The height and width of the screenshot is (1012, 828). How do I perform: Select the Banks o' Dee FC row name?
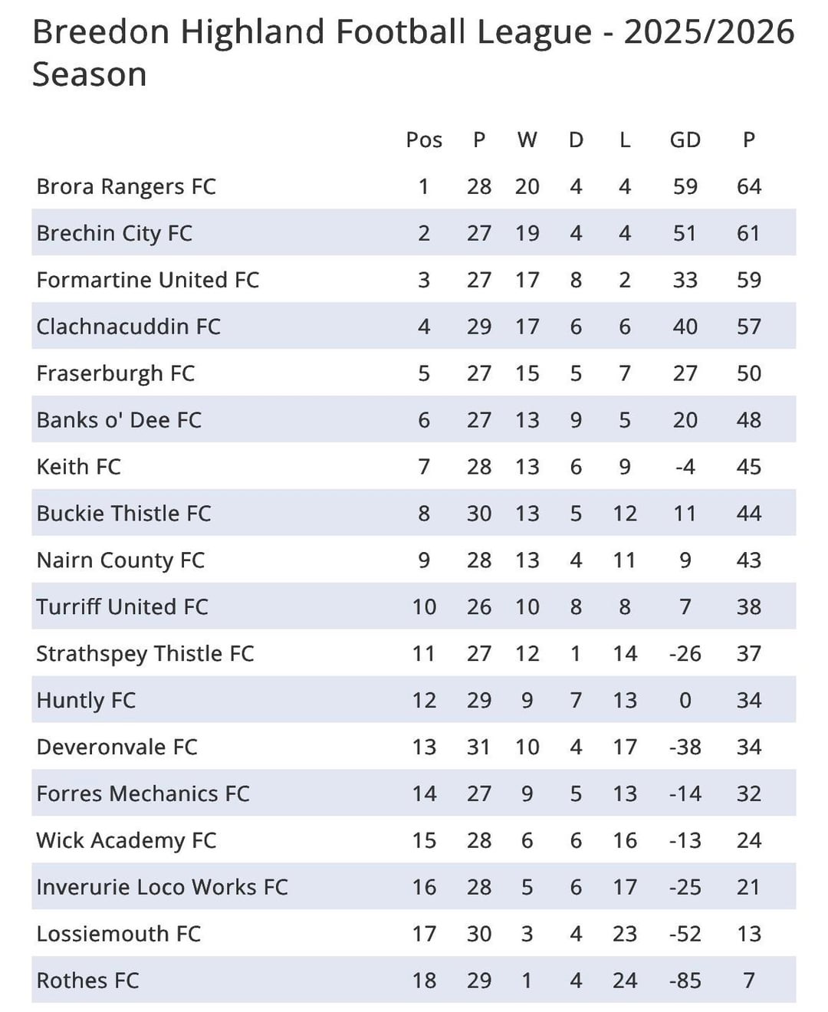pos(119,421)
